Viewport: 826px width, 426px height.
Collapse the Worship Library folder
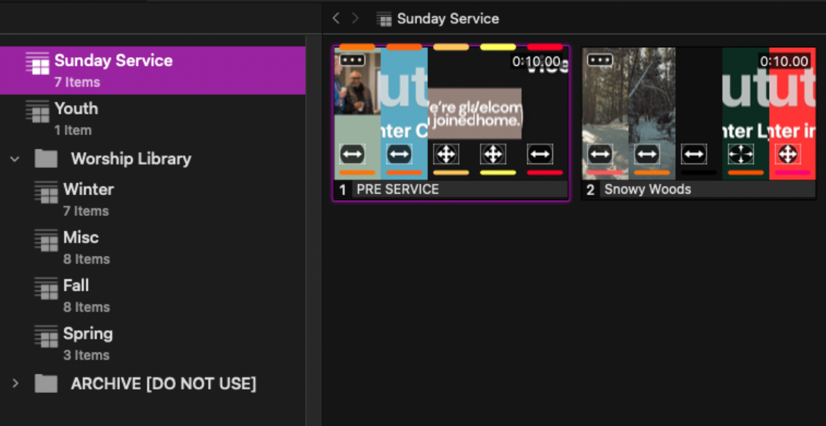tap(15, 159)
